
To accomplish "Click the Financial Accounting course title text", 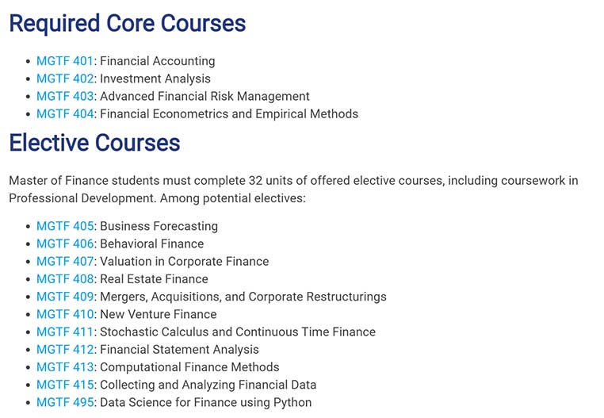I will point(158,61).
